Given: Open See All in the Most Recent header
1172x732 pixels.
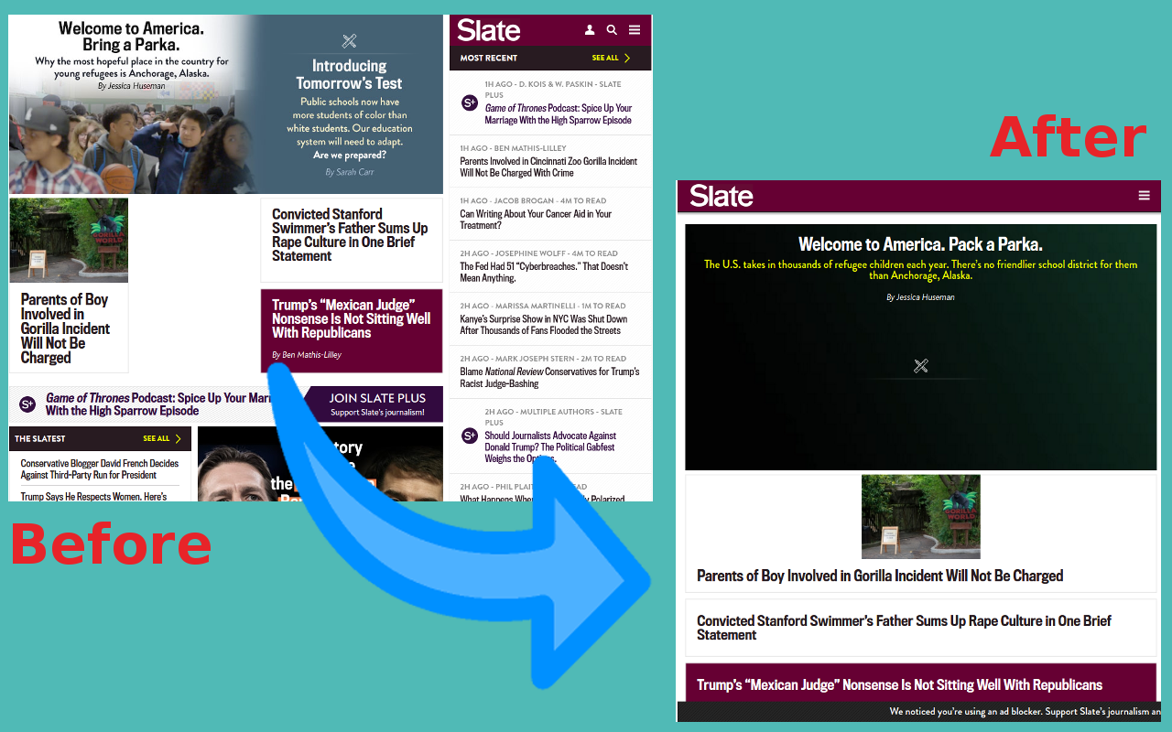Looking at the screenshot, I should coord(611,58).
